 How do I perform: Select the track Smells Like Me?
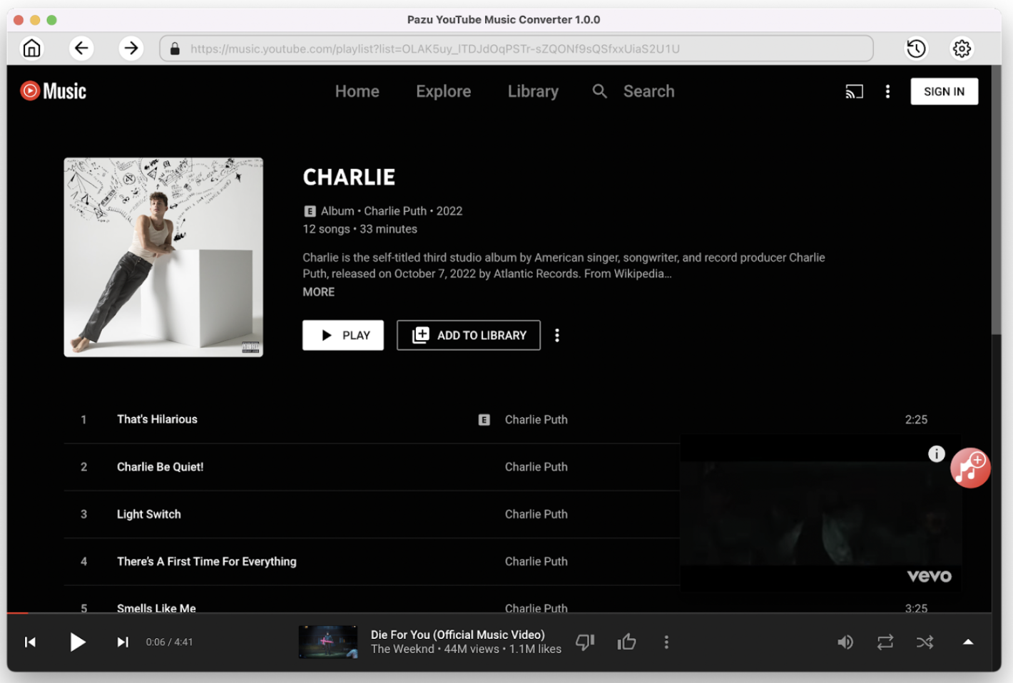(x=156, y=607)
